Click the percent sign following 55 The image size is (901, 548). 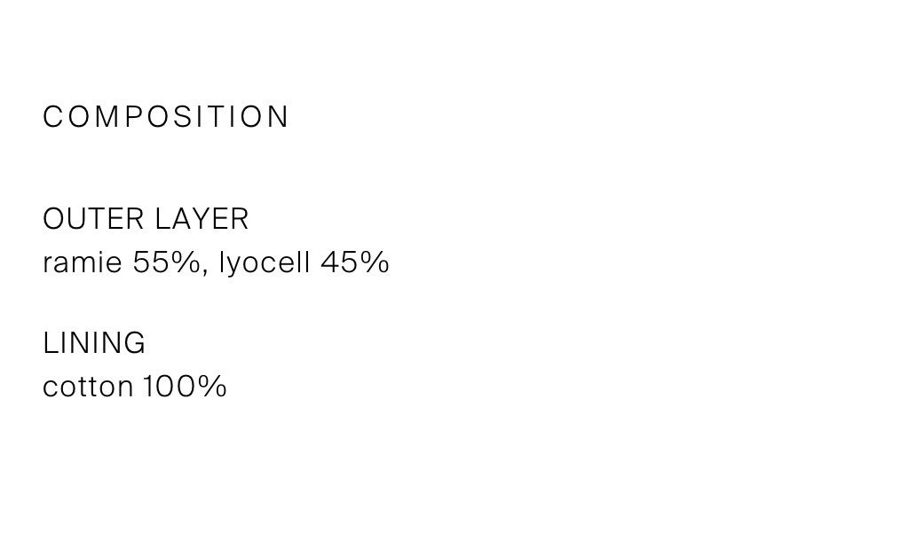pyautogui.click(x=184, y=262)
